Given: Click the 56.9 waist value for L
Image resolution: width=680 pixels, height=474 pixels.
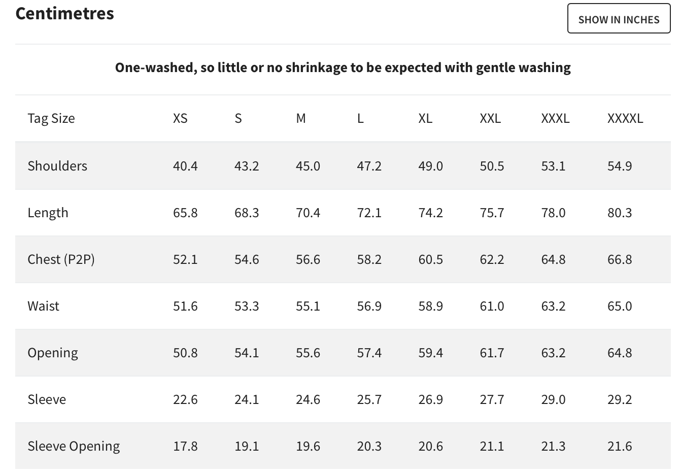Looking at the screenshot, I should [x=369, y=306].
